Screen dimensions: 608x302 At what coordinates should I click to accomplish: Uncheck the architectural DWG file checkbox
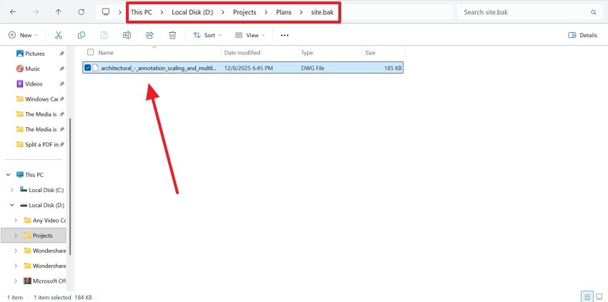tap(88, 68)
